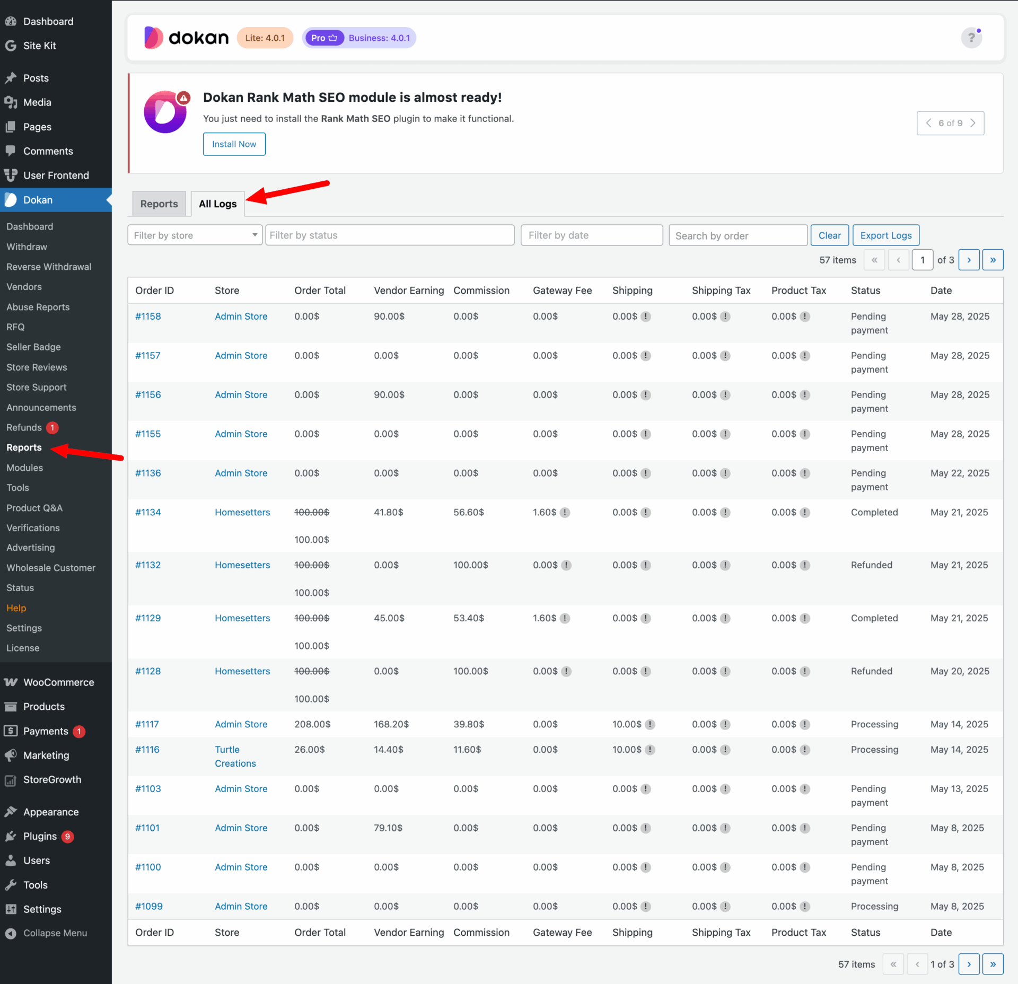Click Shipping info icon for order #1117
Viewport: 1018px width, 984px height.
650,724
